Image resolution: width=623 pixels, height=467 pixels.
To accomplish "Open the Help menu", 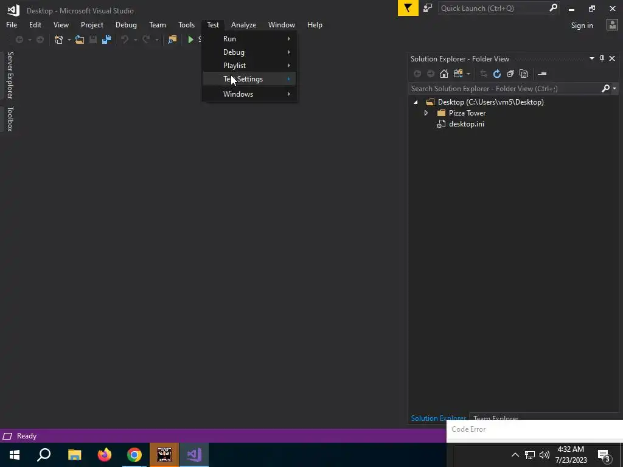I will pos(315,24).
